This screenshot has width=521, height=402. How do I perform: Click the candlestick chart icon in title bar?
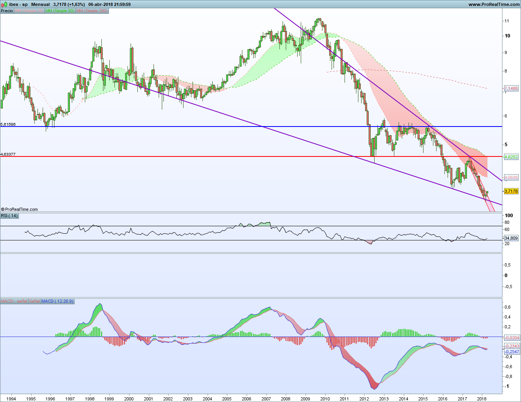(x=4, y=4)
